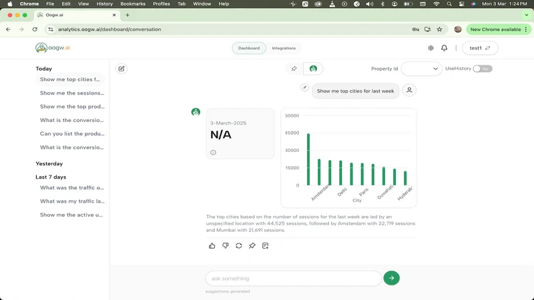534x300 pixels.
Task: Click the user profile icon beside message
Action: (409, 90)
